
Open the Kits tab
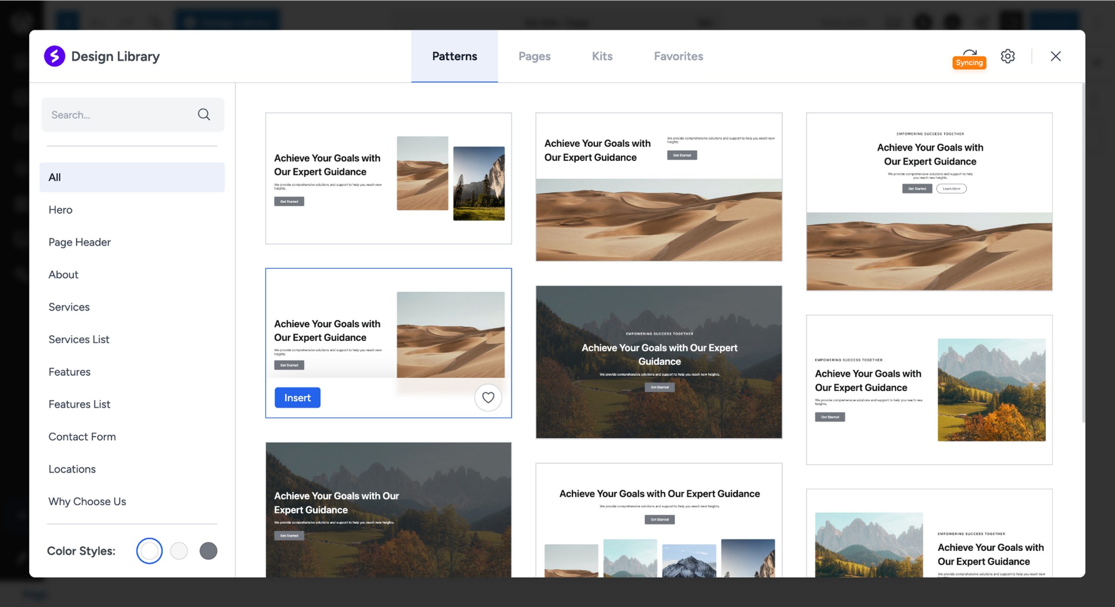point(602,56)
